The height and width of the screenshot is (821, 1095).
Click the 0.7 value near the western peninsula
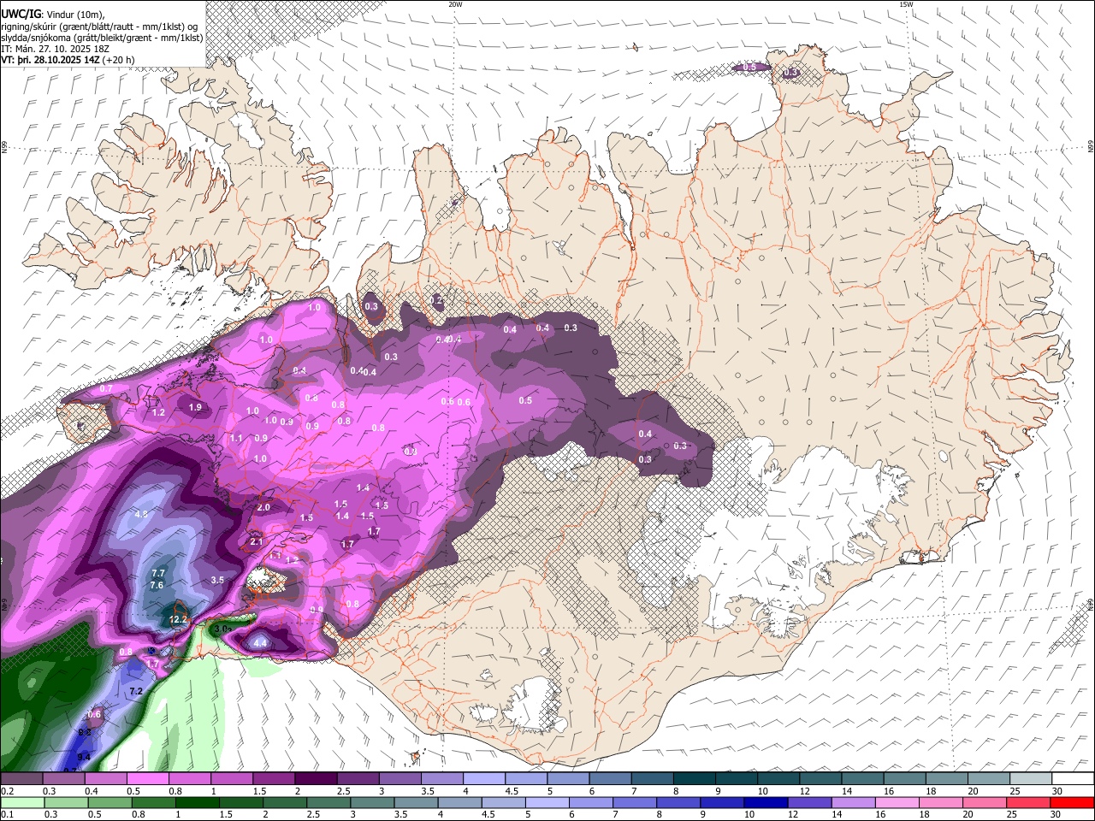click(106, 388)
